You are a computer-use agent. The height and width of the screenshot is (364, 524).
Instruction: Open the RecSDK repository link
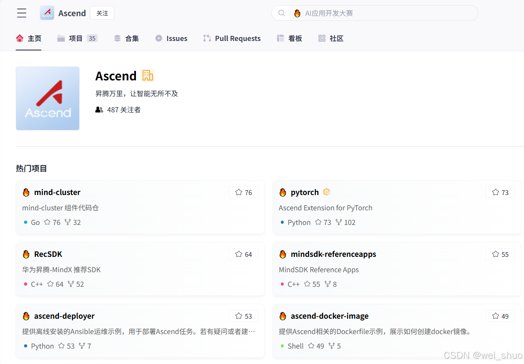pyautogui.click(x=48, y=254)
